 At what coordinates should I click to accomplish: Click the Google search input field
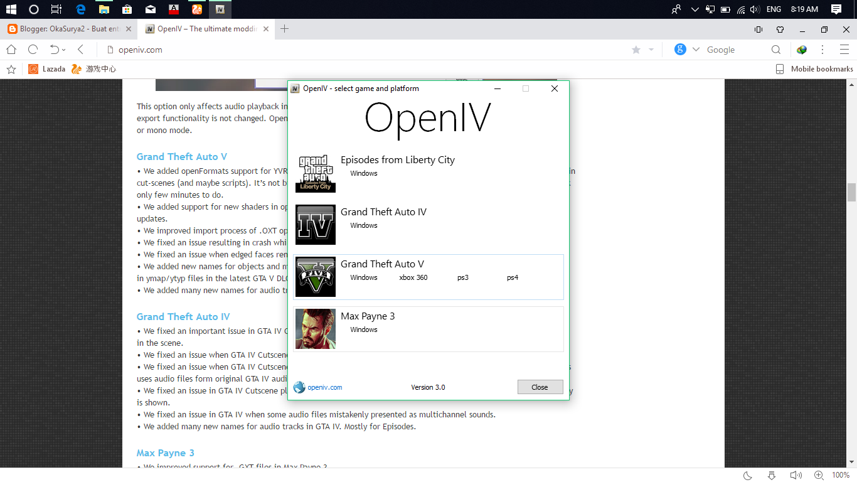point(735,50)
